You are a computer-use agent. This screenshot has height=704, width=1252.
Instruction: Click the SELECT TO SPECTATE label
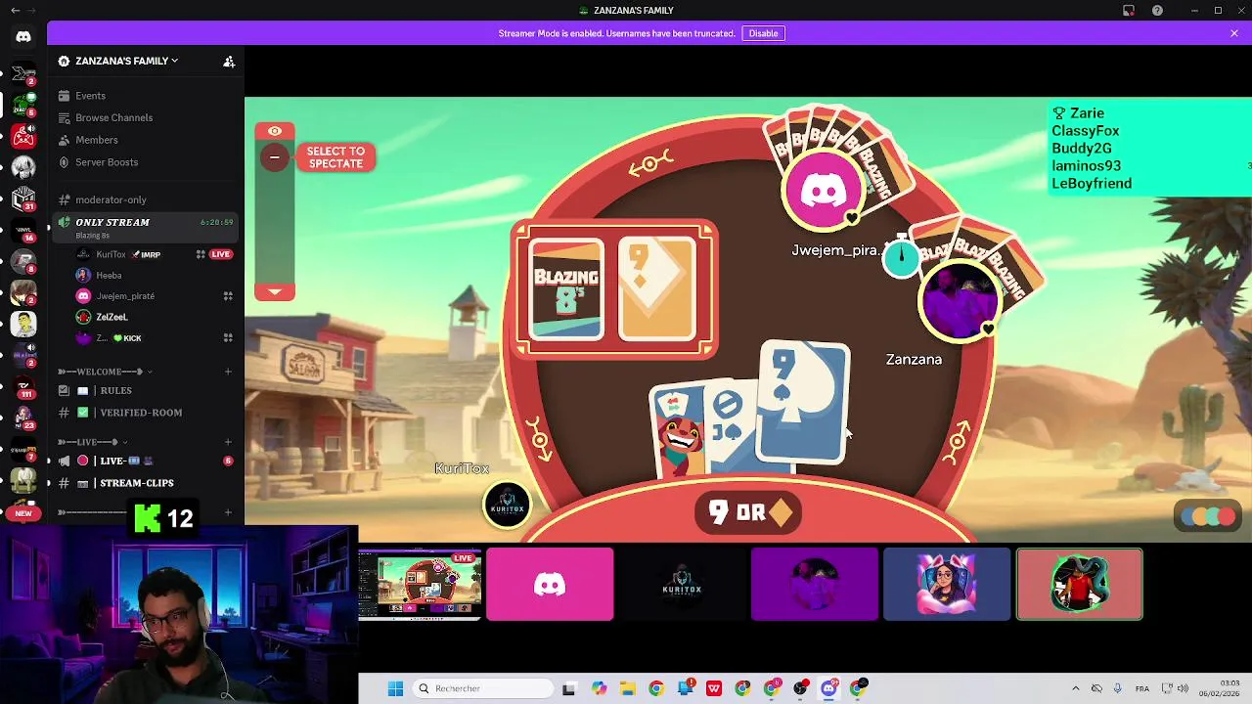tap(335, 157)
